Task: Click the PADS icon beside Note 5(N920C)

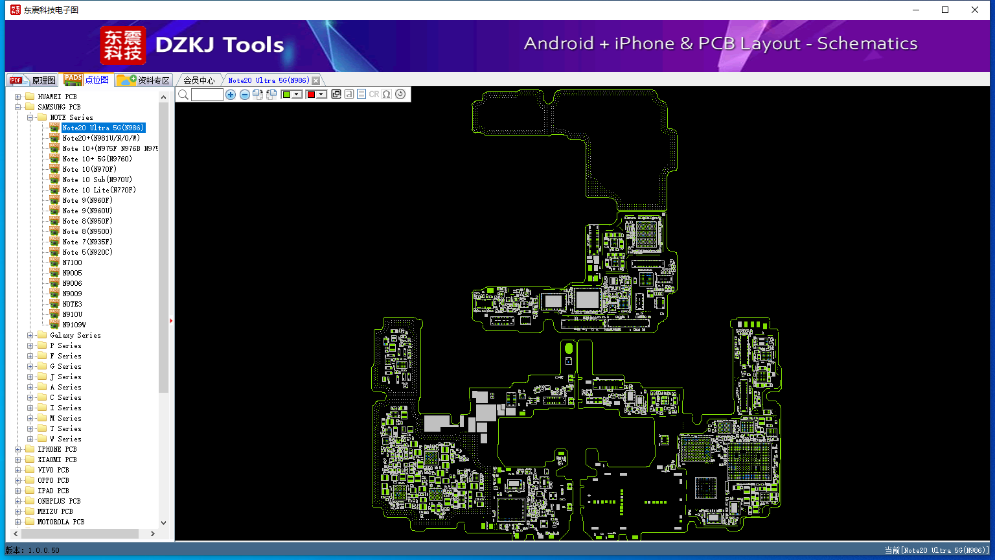Action: tap(54, 252)
